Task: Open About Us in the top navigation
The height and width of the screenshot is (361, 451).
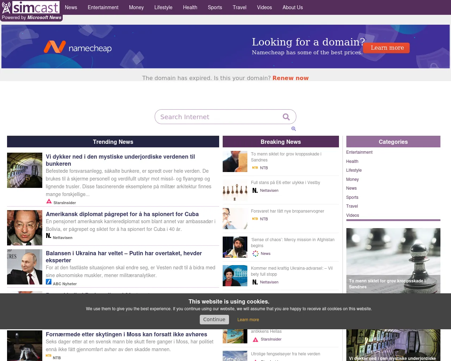Action: tap(292, 7)
